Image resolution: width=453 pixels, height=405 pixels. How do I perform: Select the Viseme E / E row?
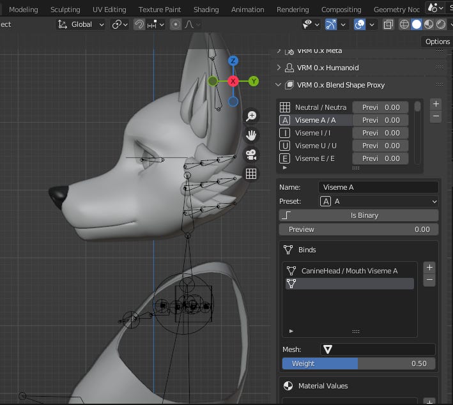315,158
